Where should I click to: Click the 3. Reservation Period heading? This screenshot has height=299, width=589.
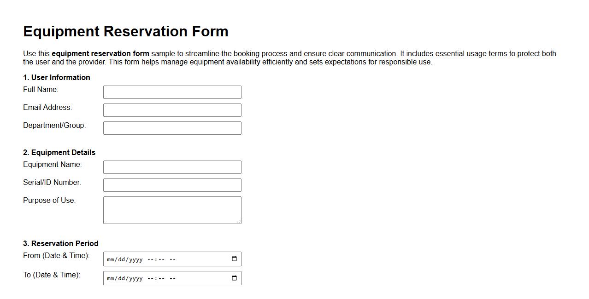(60, 243)
